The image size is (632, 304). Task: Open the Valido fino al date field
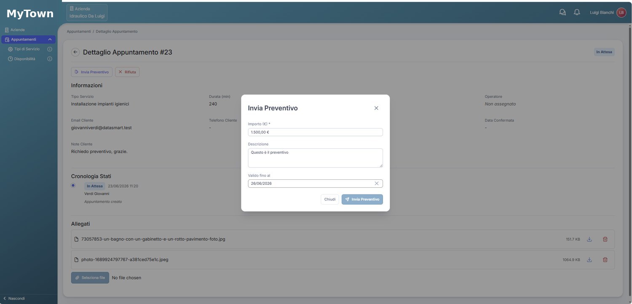tap(315, 184)
